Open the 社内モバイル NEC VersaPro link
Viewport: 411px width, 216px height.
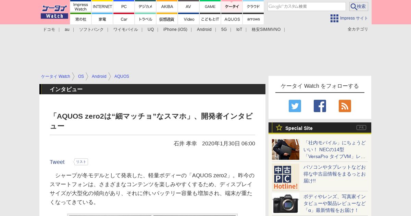335,149
